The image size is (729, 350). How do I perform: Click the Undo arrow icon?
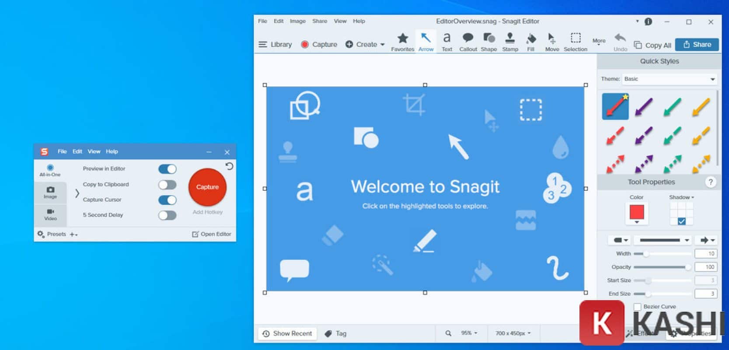coord(620,38)
